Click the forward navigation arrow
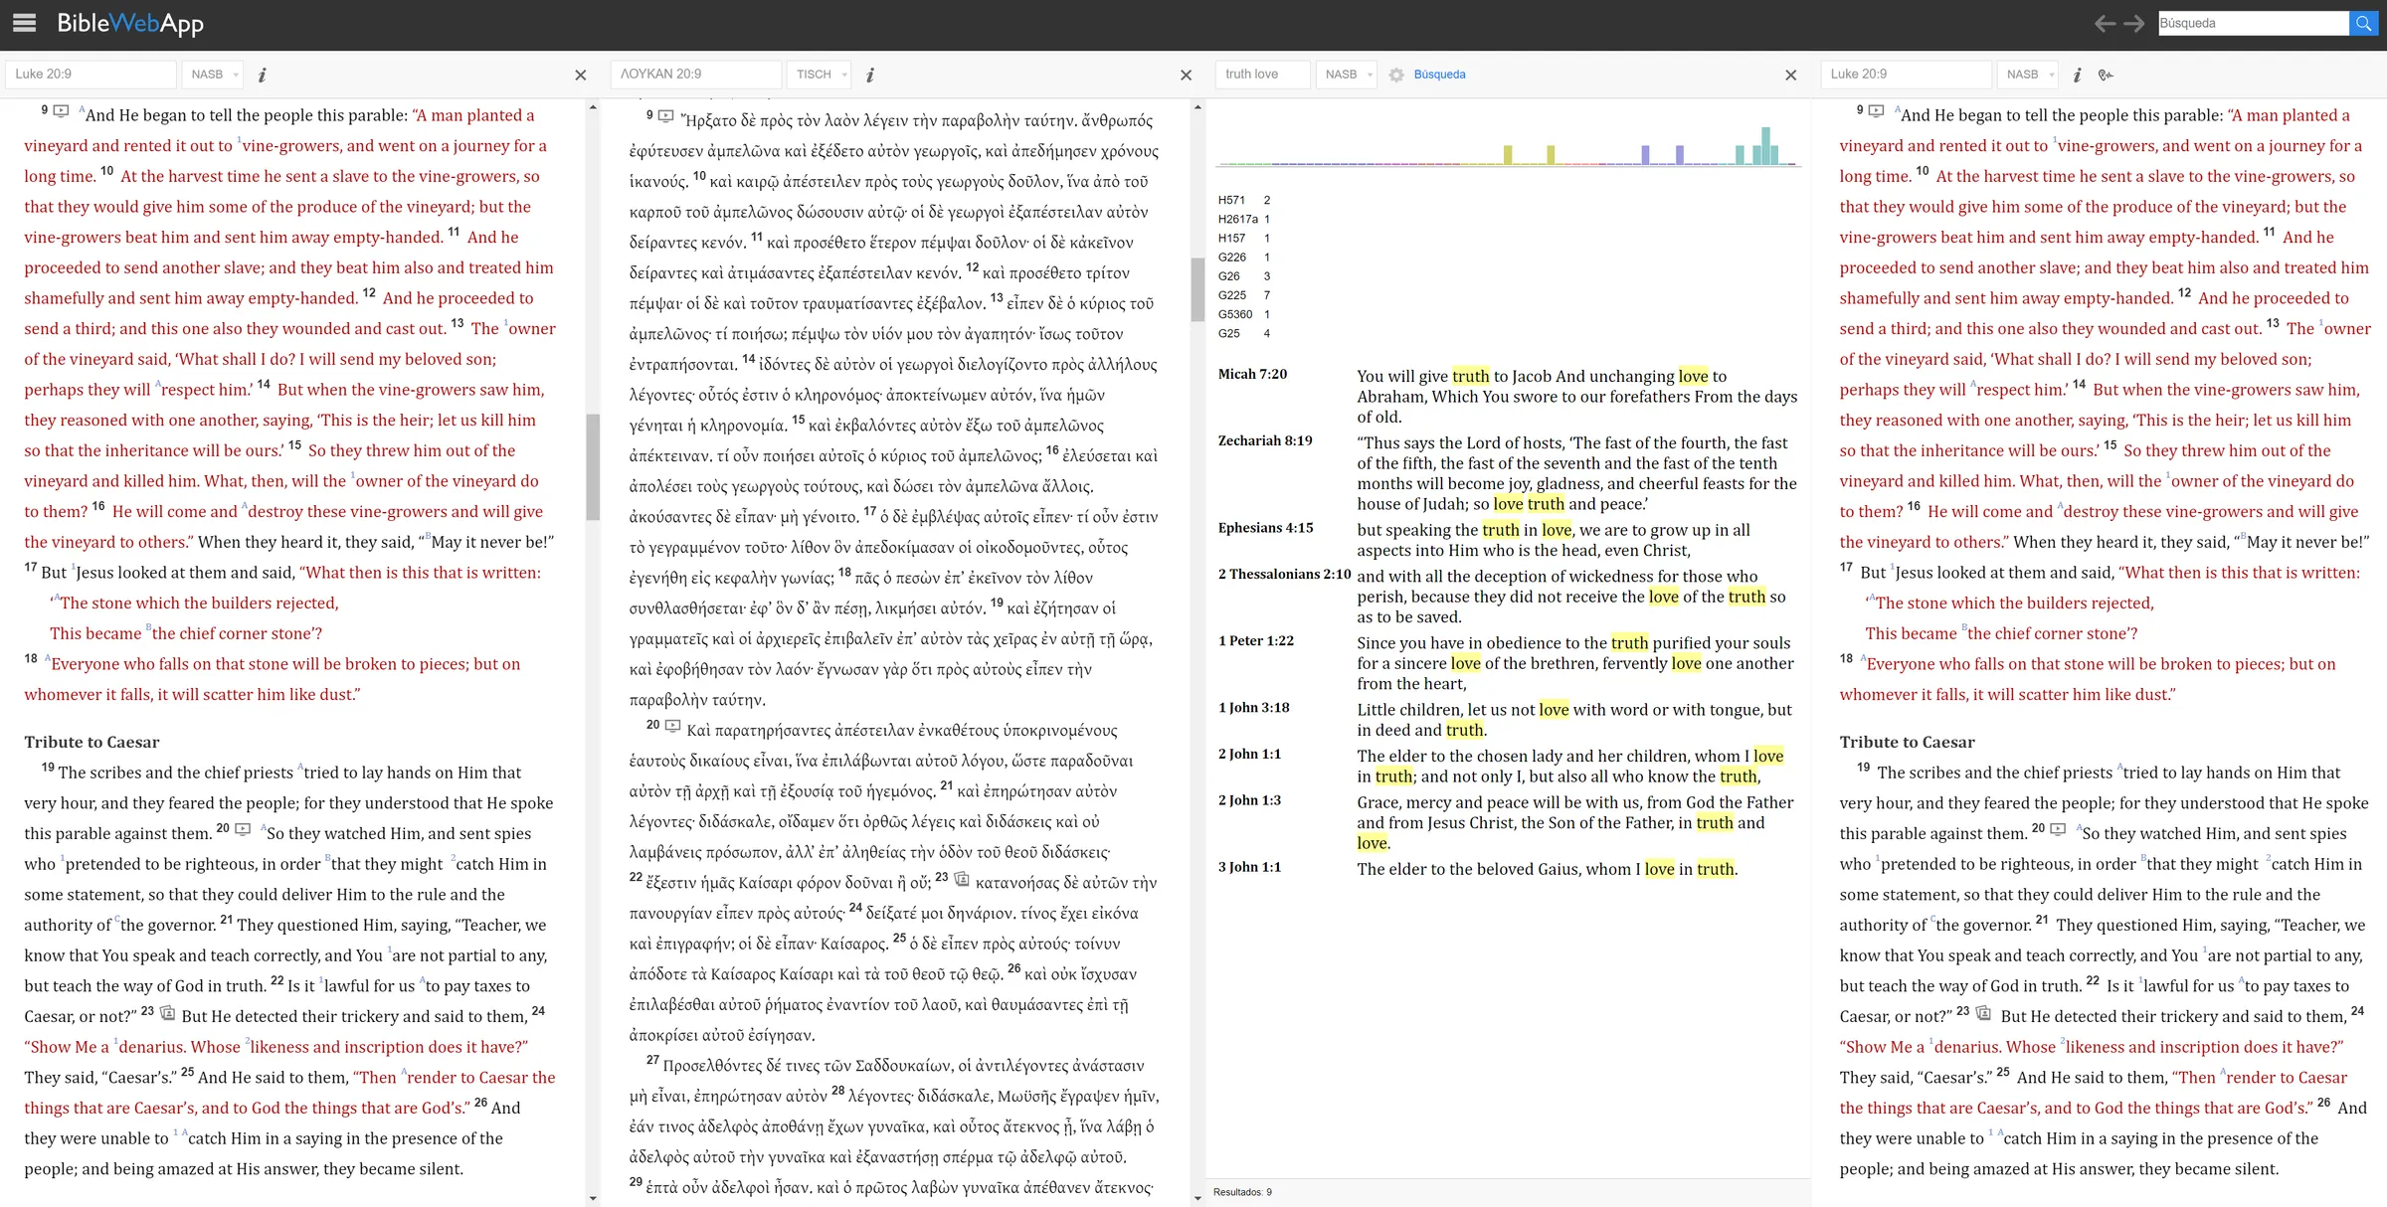This screenshot has width=2387, height=1207. (x=2135, y=22)
